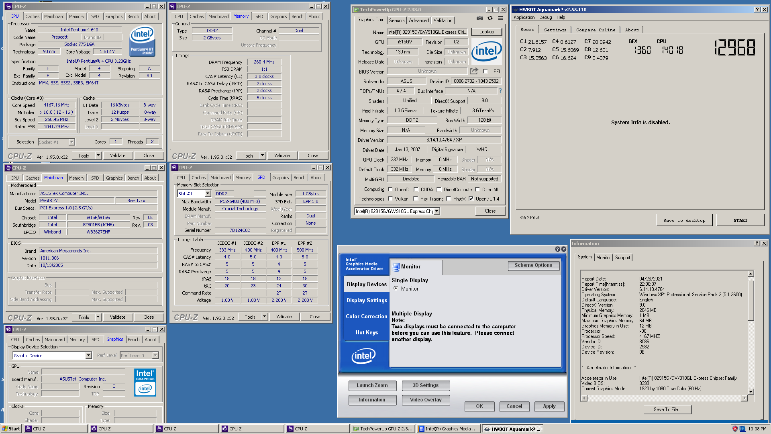
Task: Click the CPU-Z Memory window title icon
Action: [173, 6]
